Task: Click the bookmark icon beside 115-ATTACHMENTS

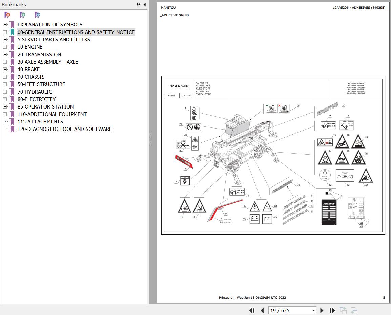Action: [x=12, y=122]
